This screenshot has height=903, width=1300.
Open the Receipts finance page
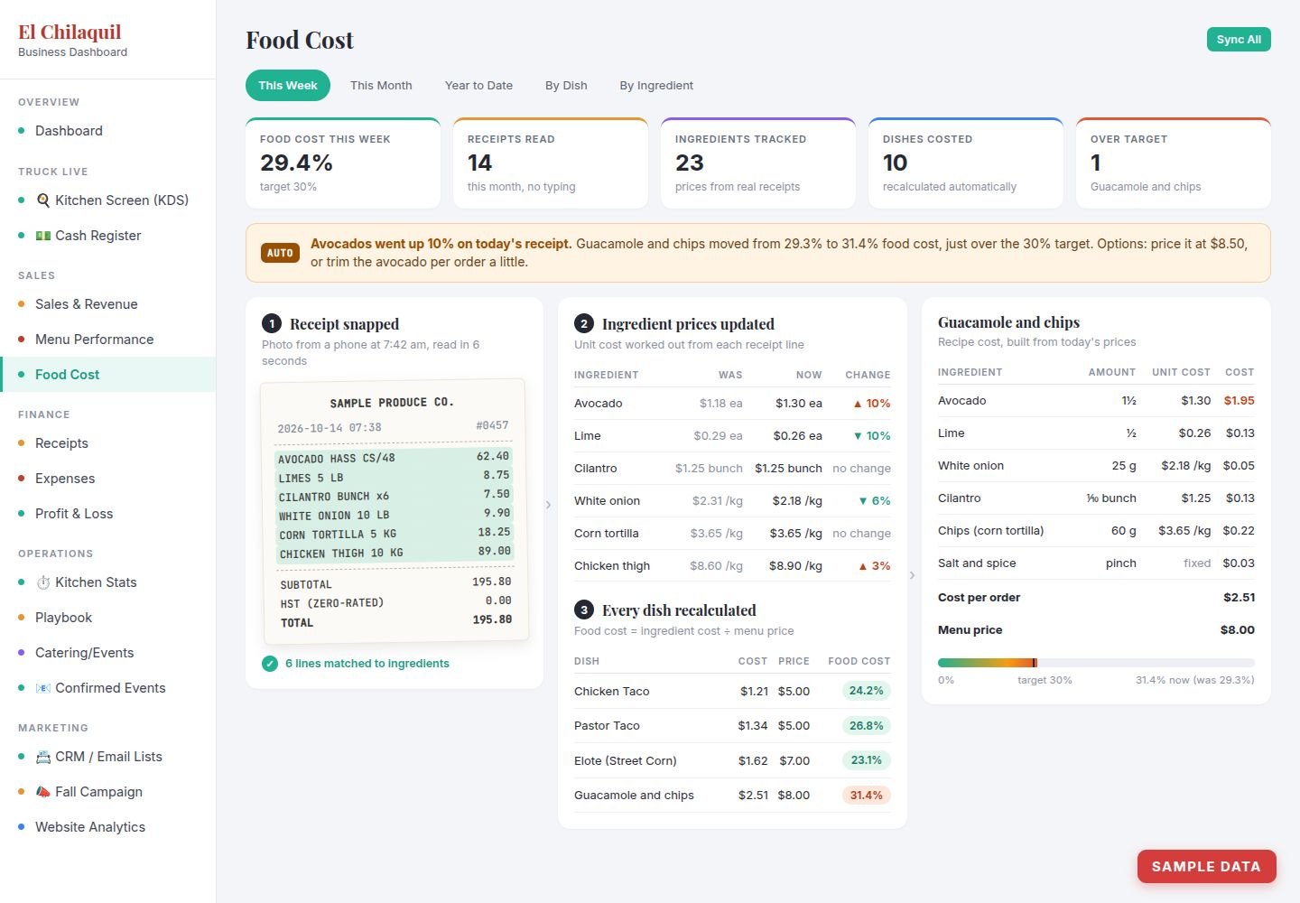click(108, 443)
